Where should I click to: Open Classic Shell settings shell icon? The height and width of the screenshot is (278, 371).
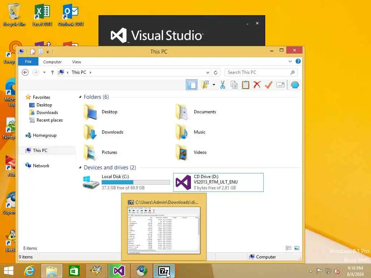coord(295,85)
